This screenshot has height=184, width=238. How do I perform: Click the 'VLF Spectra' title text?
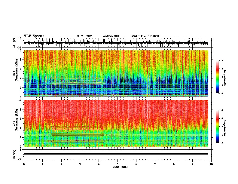coord(34,36)
